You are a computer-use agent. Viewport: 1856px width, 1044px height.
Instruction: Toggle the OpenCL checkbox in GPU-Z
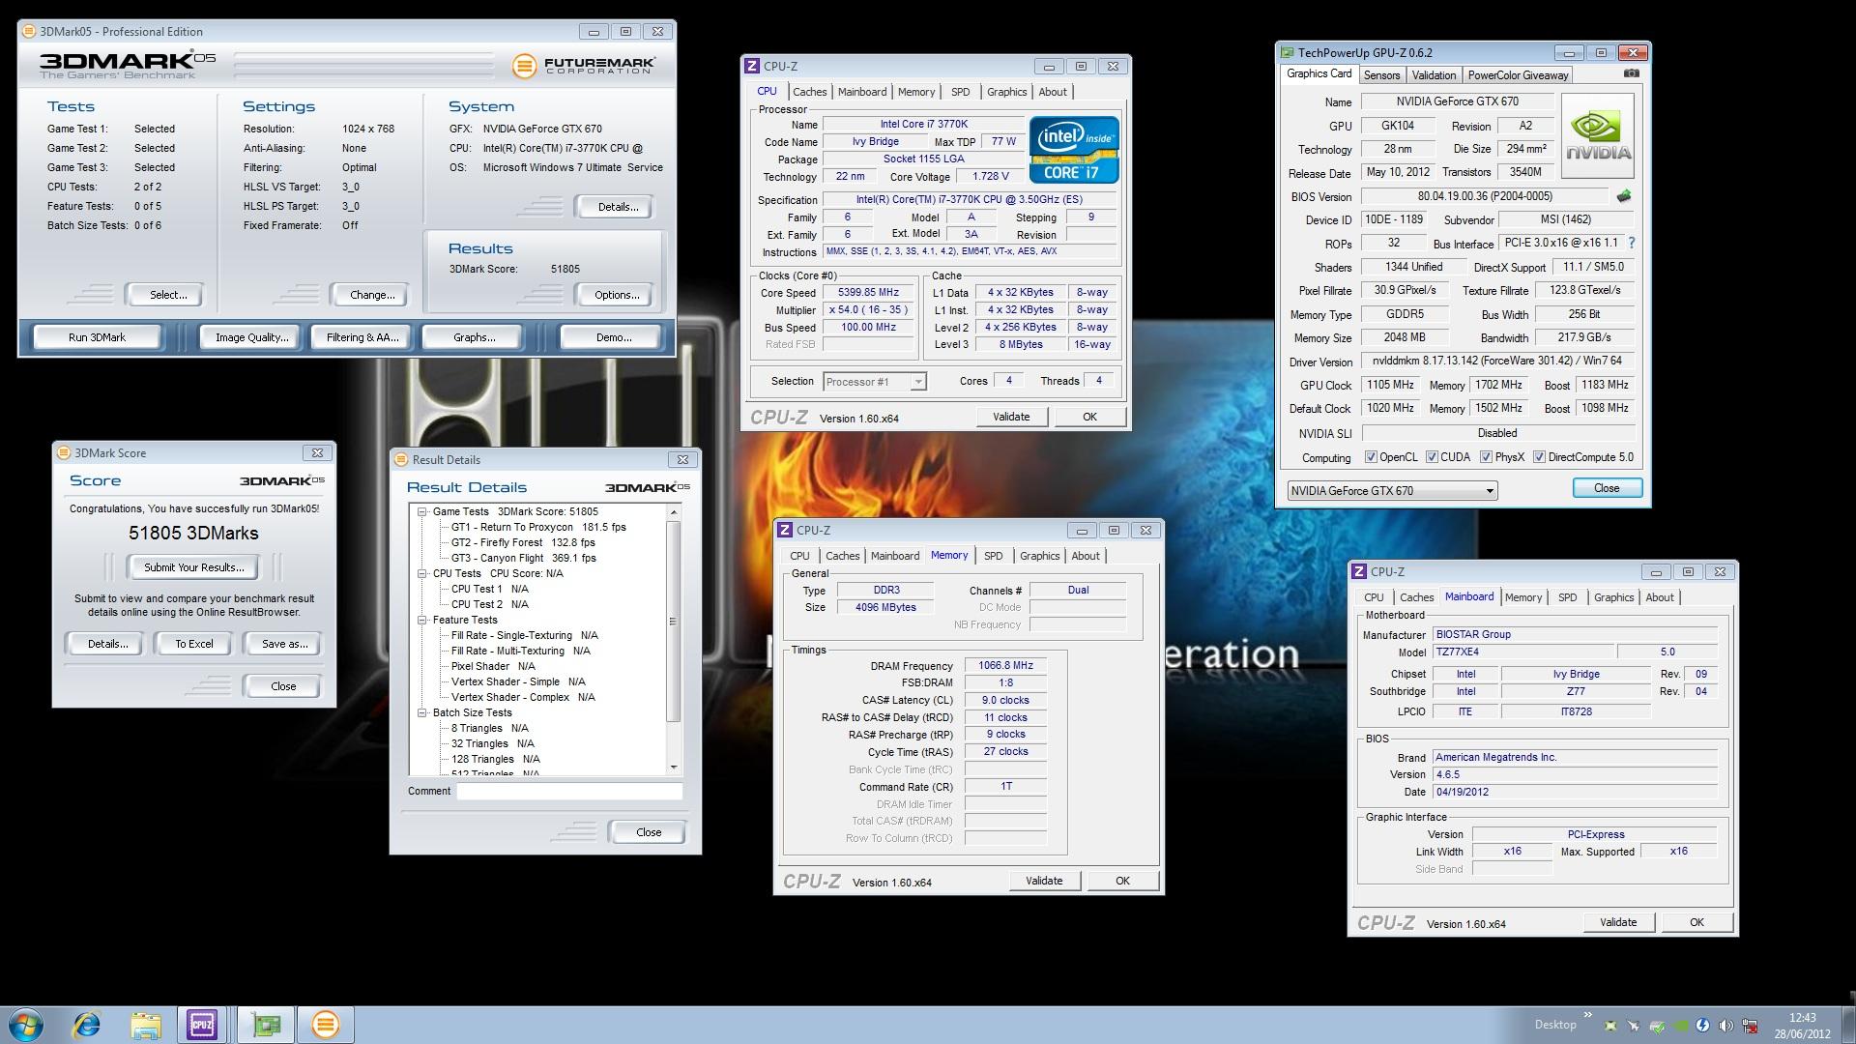pyautogui.click(x=1371, y=457)
